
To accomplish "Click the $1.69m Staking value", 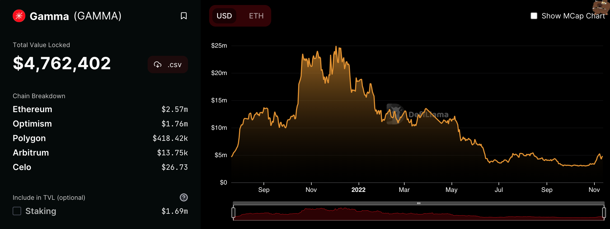I will tap(175, 211).
